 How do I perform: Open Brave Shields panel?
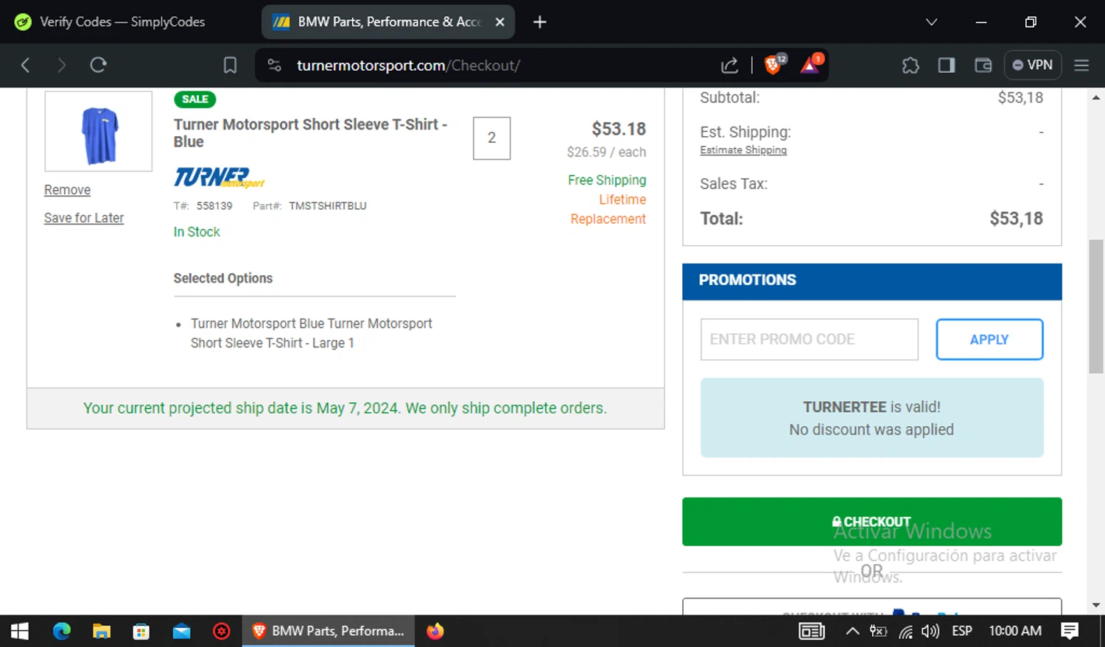pyautogui.click(x=773, y=65)
